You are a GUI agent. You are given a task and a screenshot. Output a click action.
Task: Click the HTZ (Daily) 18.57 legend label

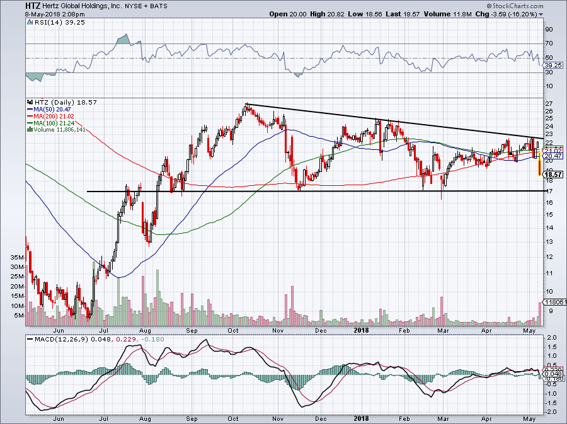coord(66,103)
